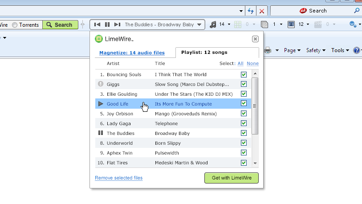The height and width of the screenshot is (204, 362).
Task: Open the now-playing track dropdown
Action: (x=199, y=24)
